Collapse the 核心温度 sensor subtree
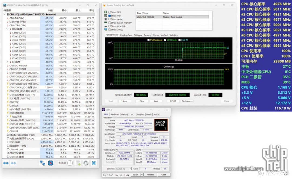Image resolution: width=292 pixels, height=179 pixels. click(x=7, y=29)
